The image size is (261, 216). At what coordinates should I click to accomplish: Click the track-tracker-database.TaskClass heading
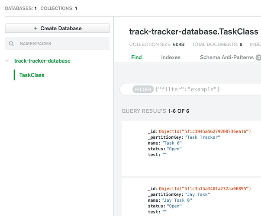[x=194, y=32]
